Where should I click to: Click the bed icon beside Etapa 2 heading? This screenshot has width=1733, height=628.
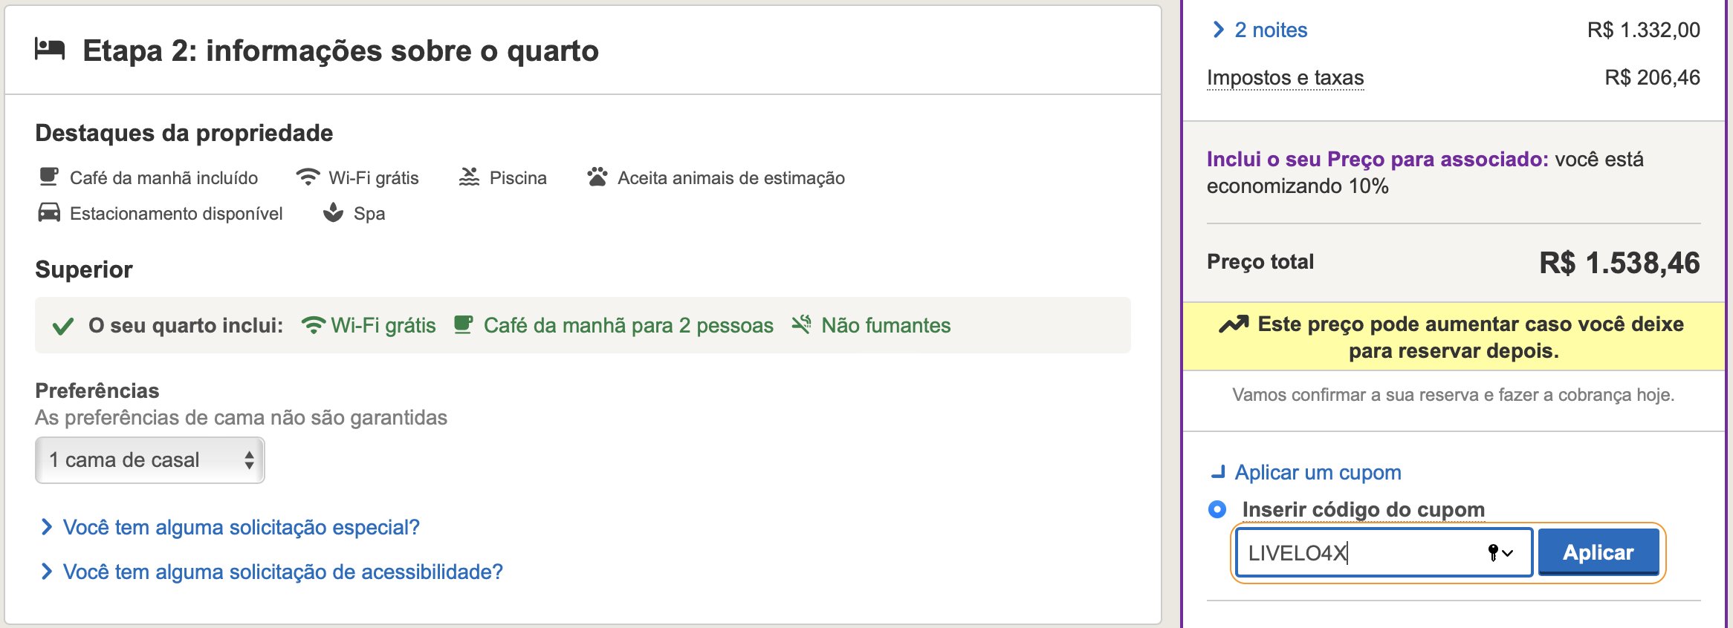pyautogui.click(x=50, y=50)
